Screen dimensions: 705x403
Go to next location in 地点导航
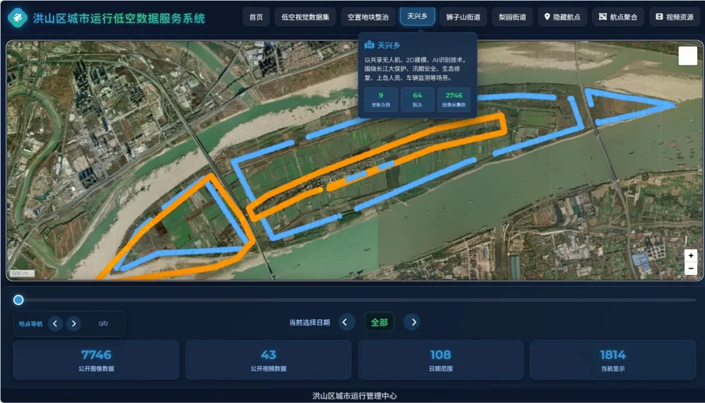click(x=74, y=323)
